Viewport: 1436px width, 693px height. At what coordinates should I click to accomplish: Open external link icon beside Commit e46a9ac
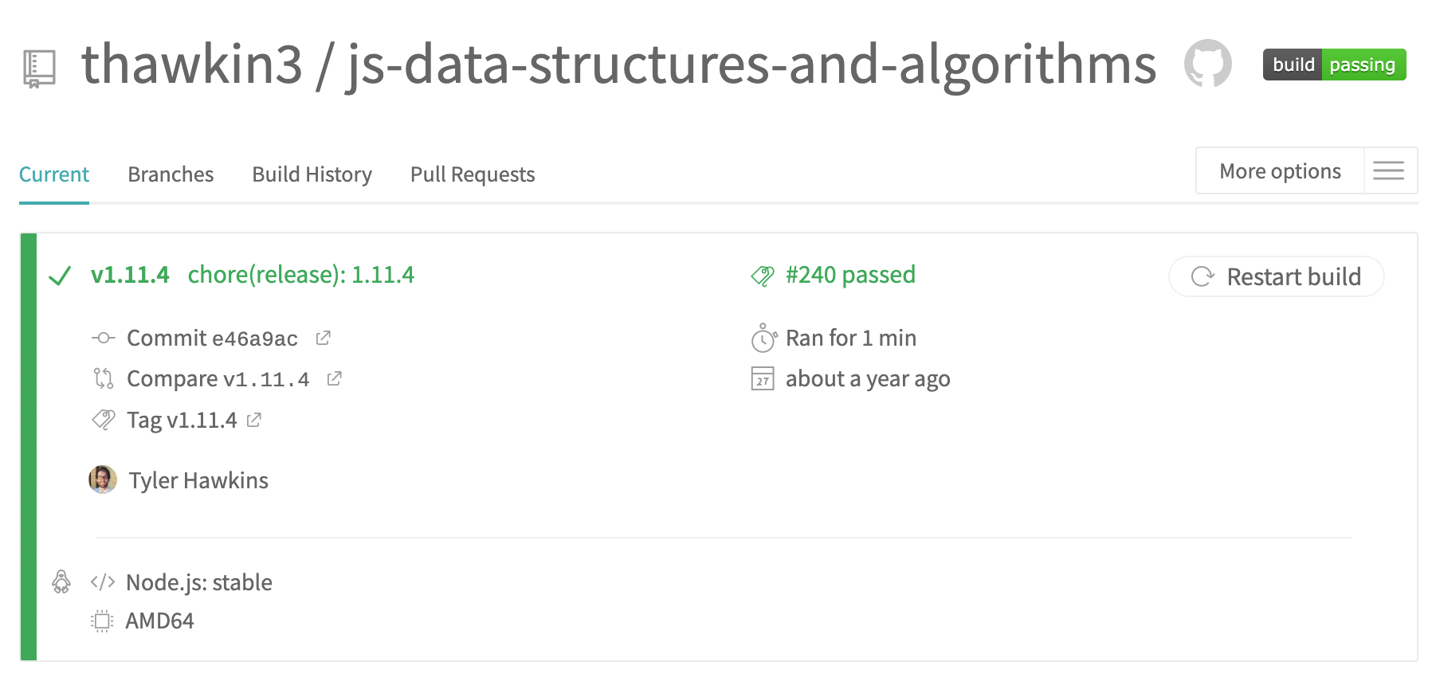(323, 339)
